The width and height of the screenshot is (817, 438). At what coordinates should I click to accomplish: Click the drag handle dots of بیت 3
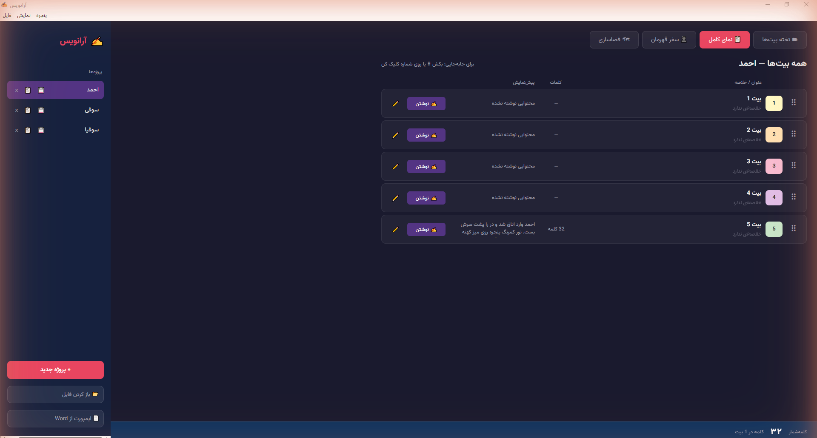794,165
